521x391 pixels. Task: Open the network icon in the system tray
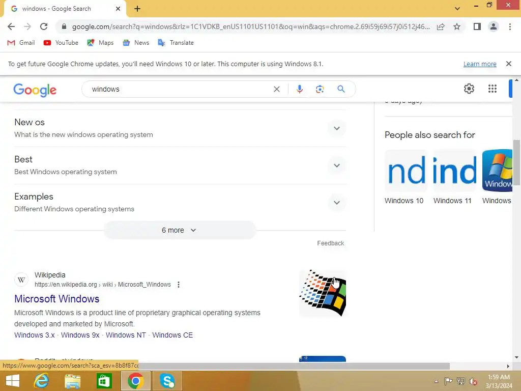[461, 381]
